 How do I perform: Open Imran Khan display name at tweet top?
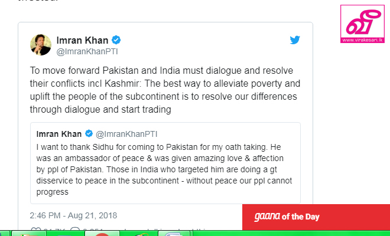82,40
